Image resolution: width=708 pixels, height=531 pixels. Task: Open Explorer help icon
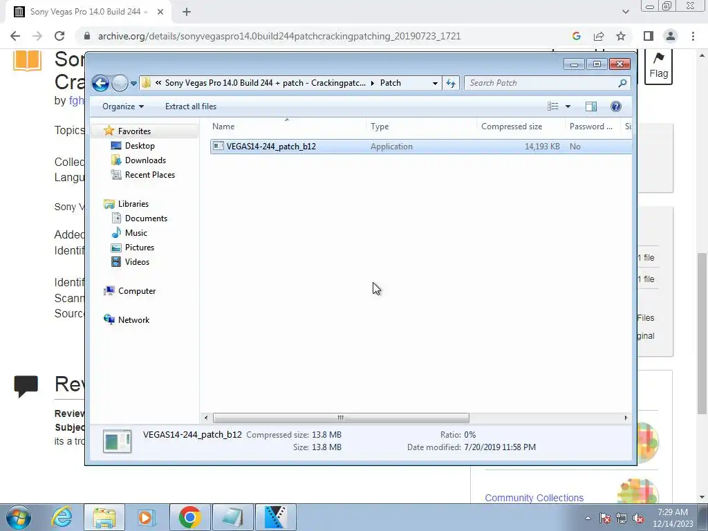pos(615,106)
